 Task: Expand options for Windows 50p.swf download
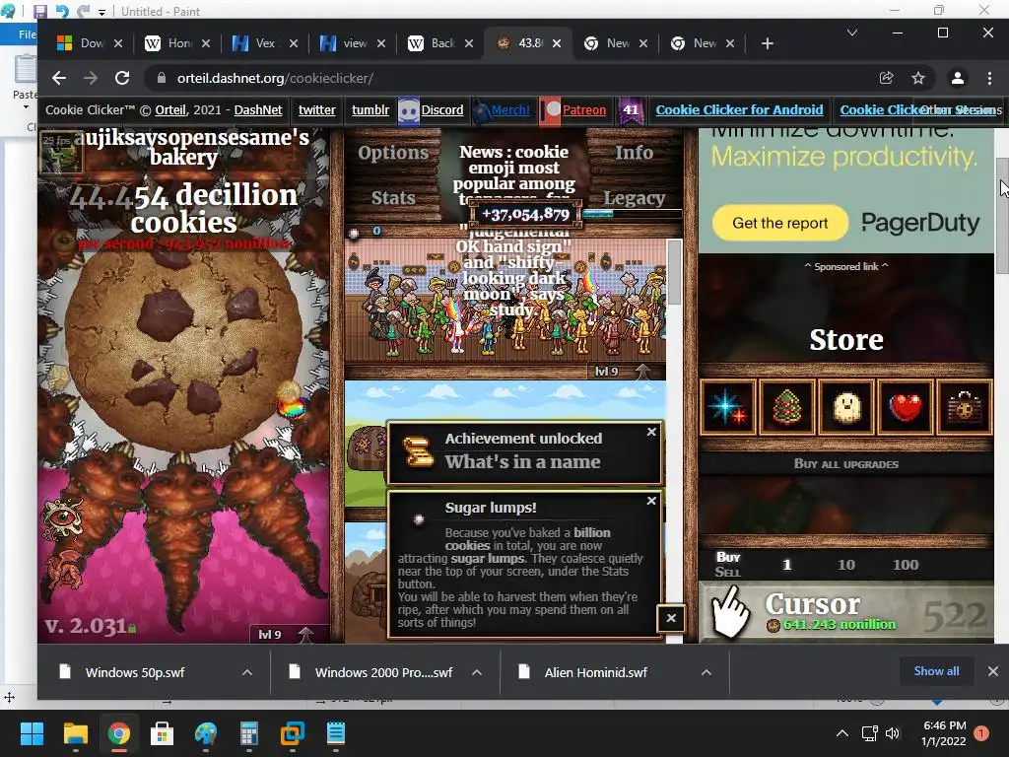tap(247, 672)
